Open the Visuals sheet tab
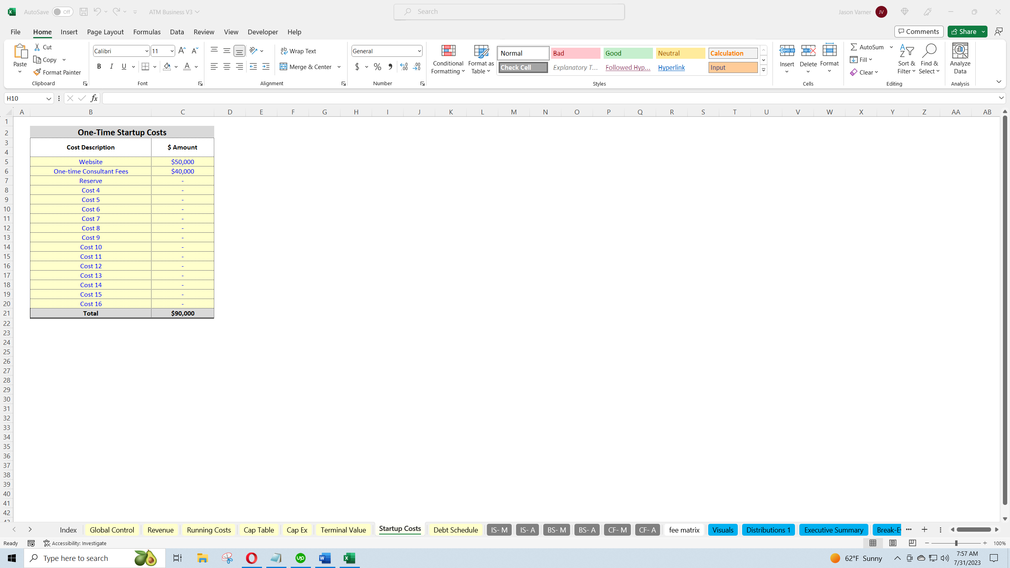1010x568 pixels. 723,530
